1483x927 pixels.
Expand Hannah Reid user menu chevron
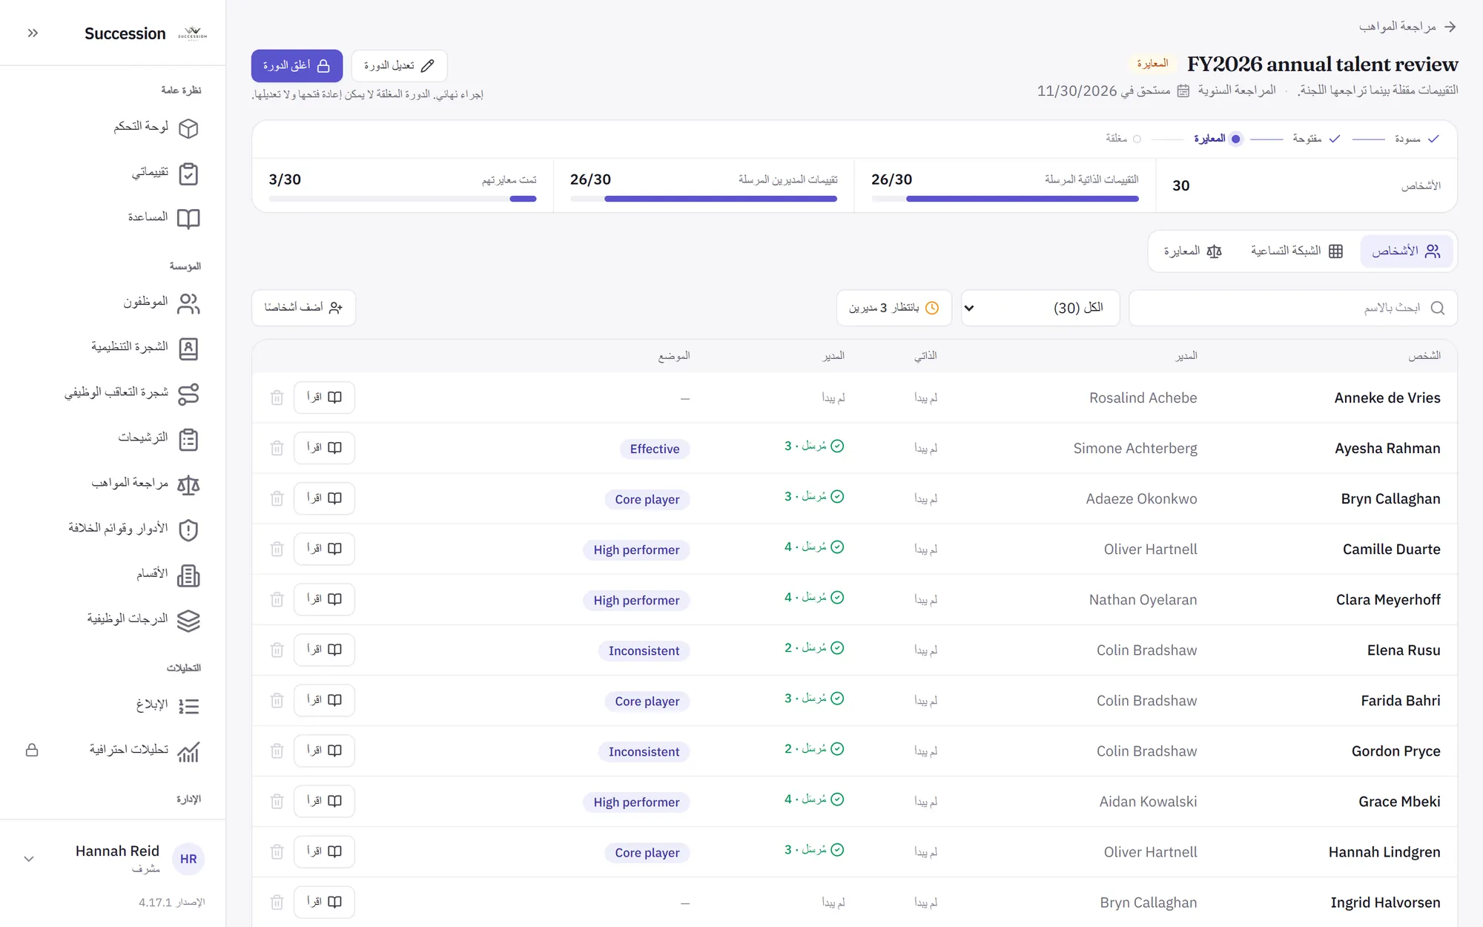pyautogui.click(x=29, y=859)
